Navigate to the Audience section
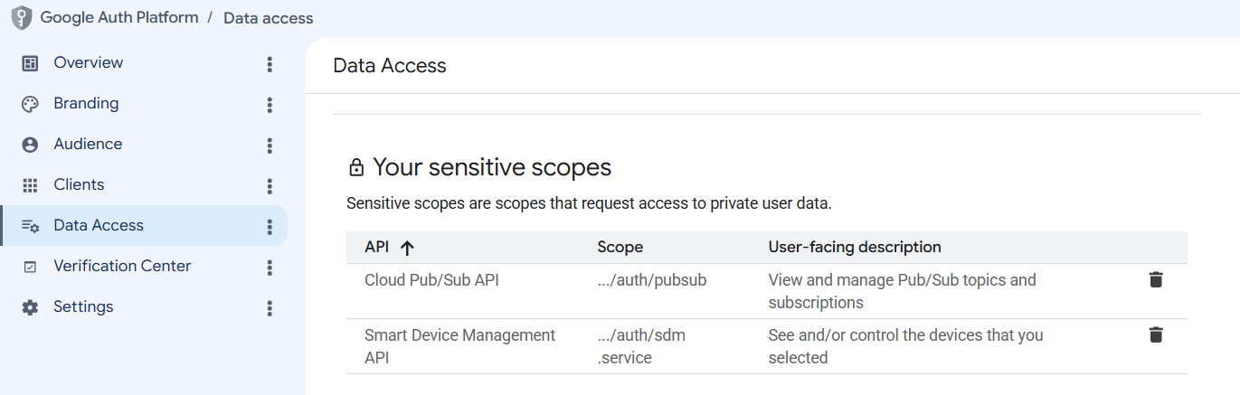Screen dimensions: 1240x395 (88, 144)
